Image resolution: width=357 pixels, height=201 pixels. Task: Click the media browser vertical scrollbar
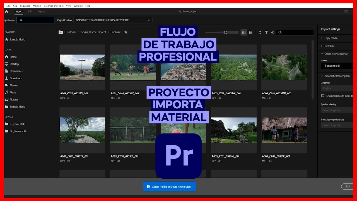coord(313,70)
